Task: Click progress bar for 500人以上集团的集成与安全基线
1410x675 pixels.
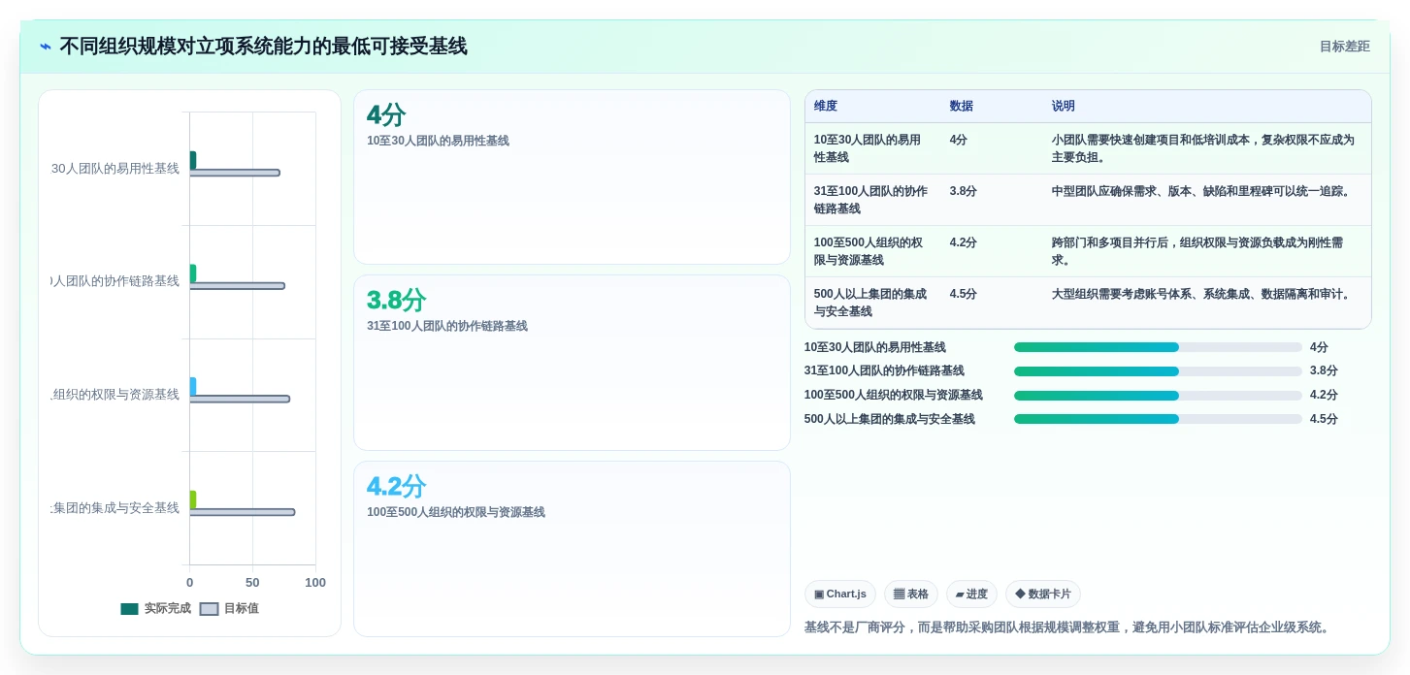Action: pyautogui.click(x=1158, y=419)
